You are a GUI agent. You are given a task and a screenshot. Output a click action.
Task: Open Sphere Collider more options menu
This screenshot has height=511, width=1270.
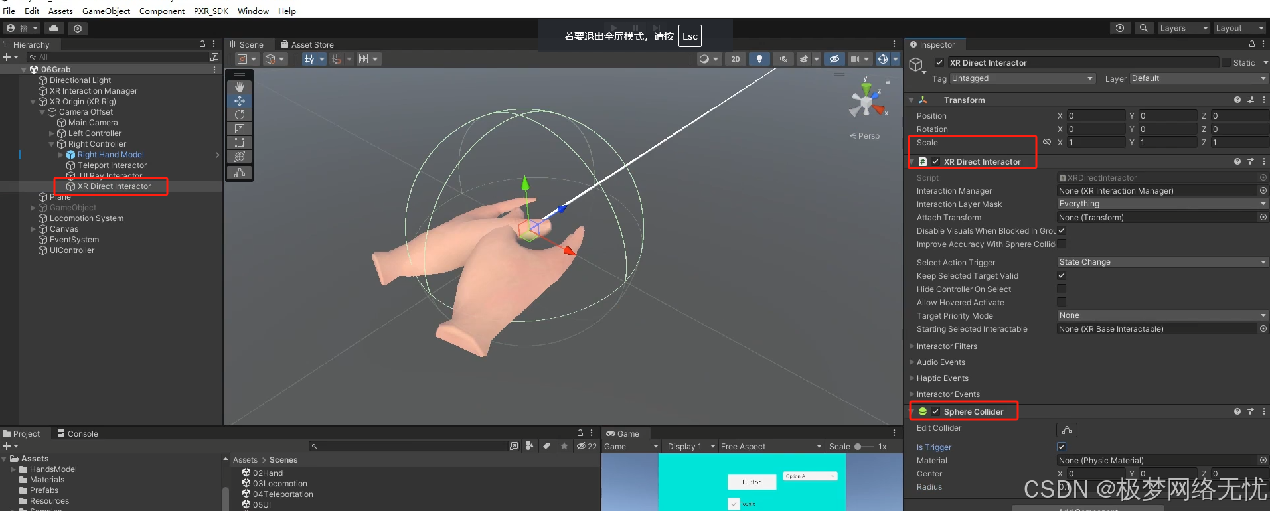click(1263, 411)
